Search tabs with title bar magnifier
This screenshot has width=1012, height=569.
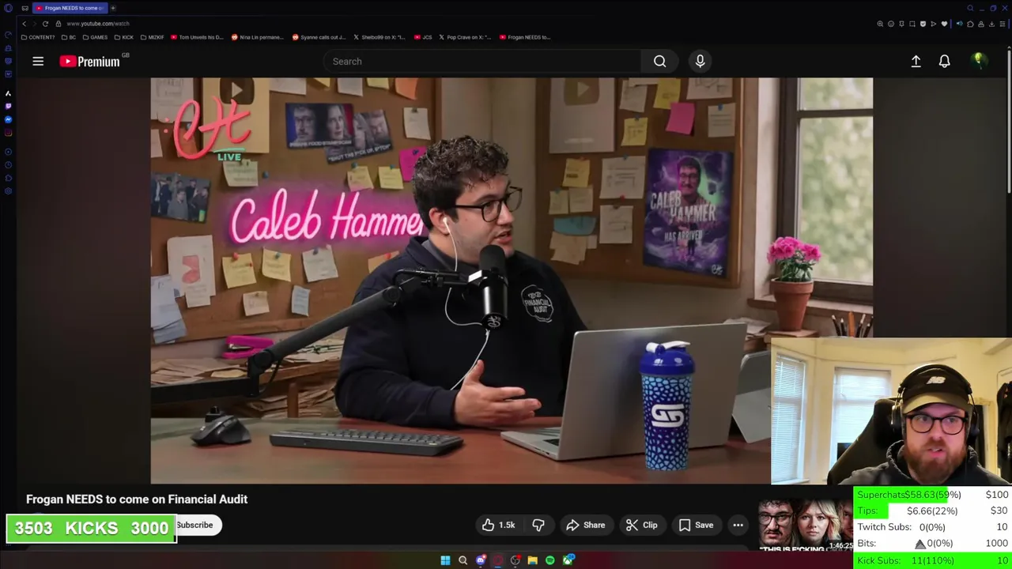pos(970,8)
